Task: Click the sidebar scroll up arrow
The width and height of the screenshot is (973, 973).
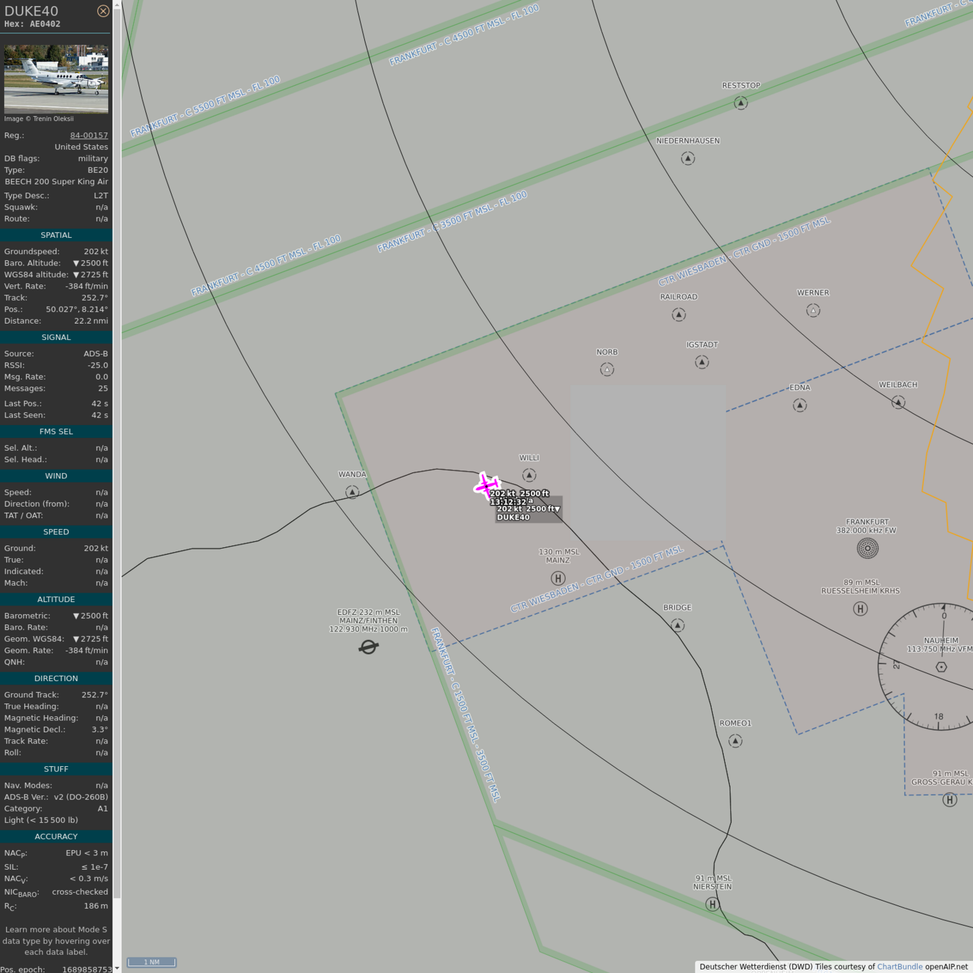Action: click(x=117, y=5)
